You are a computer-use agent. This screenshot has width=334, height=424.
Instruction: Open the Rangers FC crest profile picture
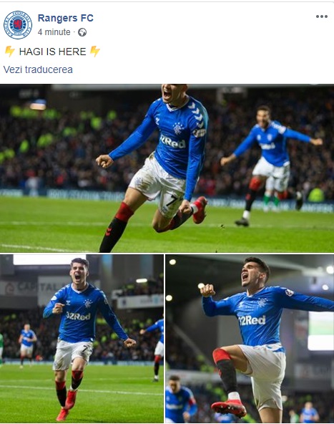(x=18, y=25)
